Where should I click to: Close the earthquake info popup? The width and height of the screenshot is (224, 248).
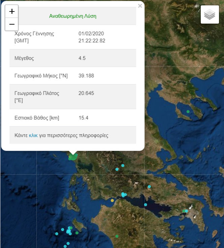point(140,6)
